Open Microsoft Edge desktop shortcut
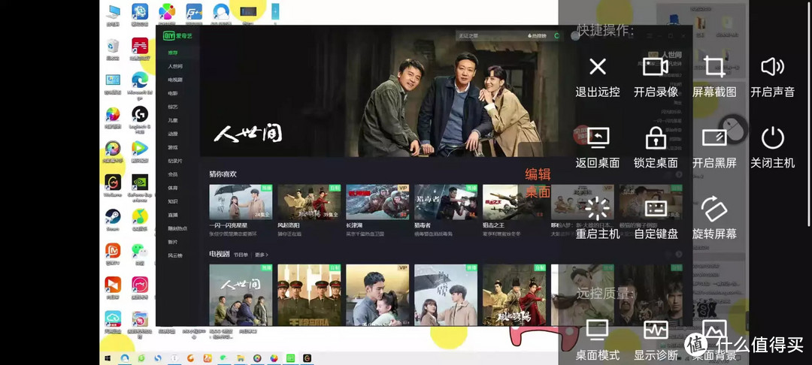 (x=140, y=85)
